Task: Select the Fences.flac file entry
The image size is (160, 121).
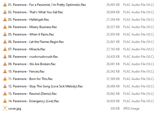Action: (26, 71)
